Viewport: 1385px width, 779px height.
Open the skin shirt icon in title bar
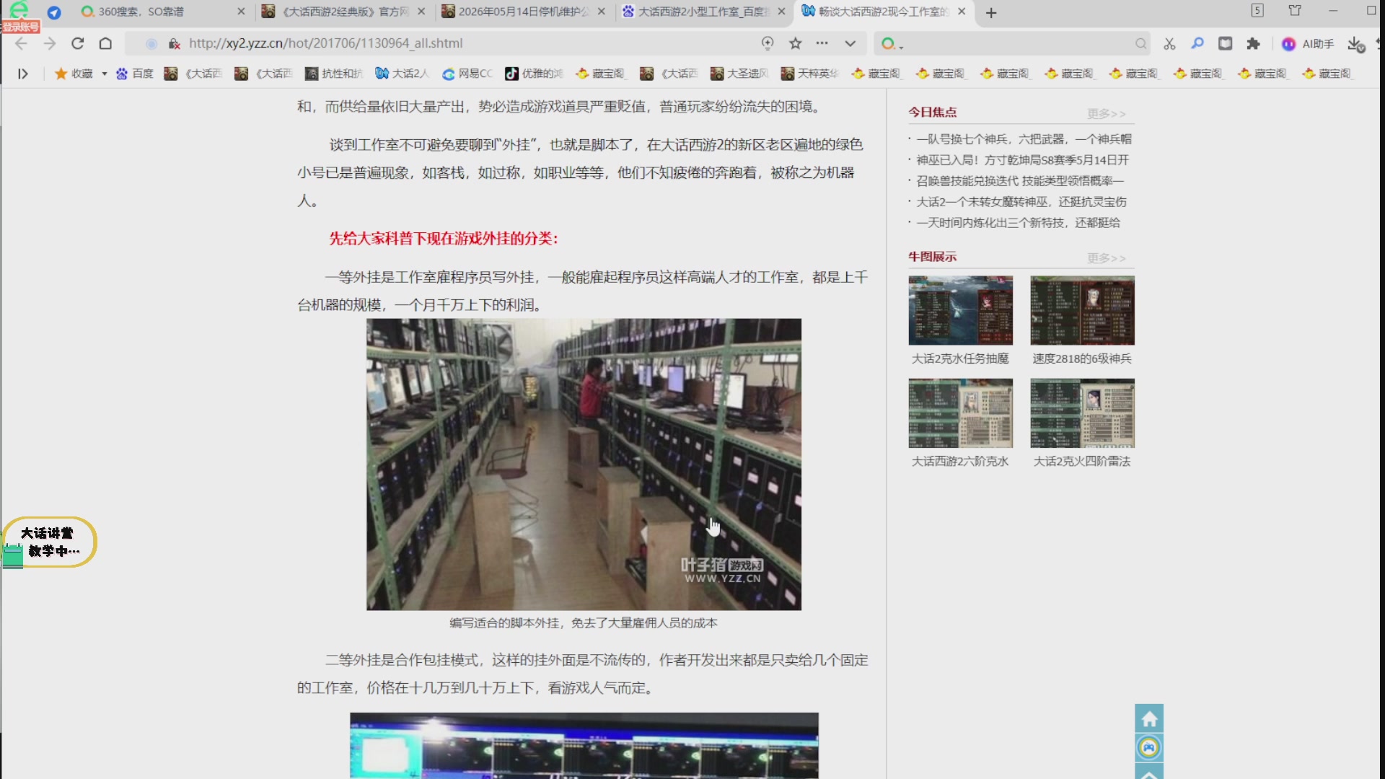[1295, 11]
